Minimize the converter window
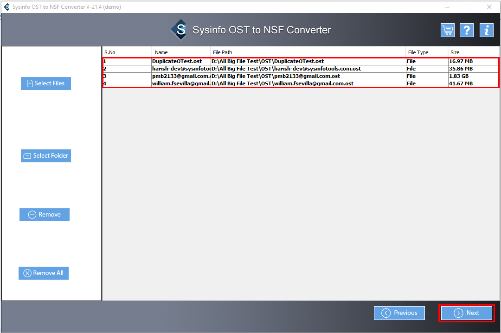The width and height of the screenshot is (501, 333). (447, 7)
